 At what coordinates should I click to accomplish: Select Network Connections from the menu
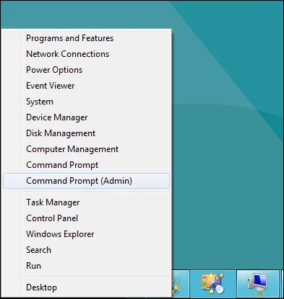67,54
